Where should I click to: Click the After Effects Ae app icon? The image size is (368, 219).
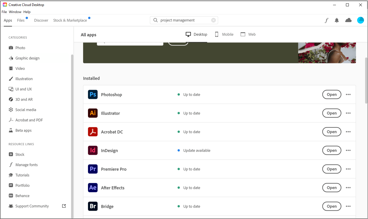tap(93, 187)
